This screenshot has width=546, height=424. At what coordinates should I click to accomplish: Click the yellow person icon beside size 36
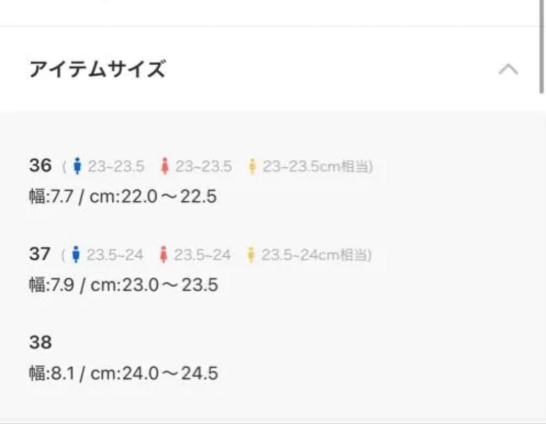click(252, 166)
